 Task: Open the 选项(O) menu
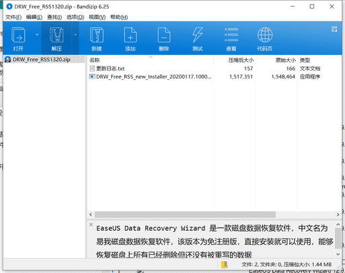click(75, 17)
